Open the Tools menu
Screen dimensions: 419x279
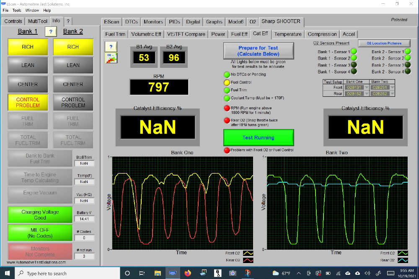tap(17, 10)
